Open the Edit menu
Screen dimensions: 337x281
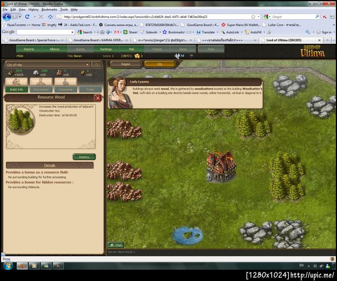[13, 10]
